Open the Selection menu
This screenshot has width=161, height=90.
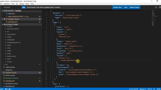(x=7, y=4)
